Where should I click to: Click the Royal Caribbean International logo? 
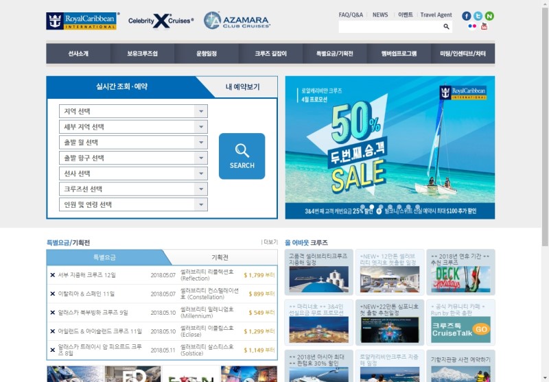(82, 21)
